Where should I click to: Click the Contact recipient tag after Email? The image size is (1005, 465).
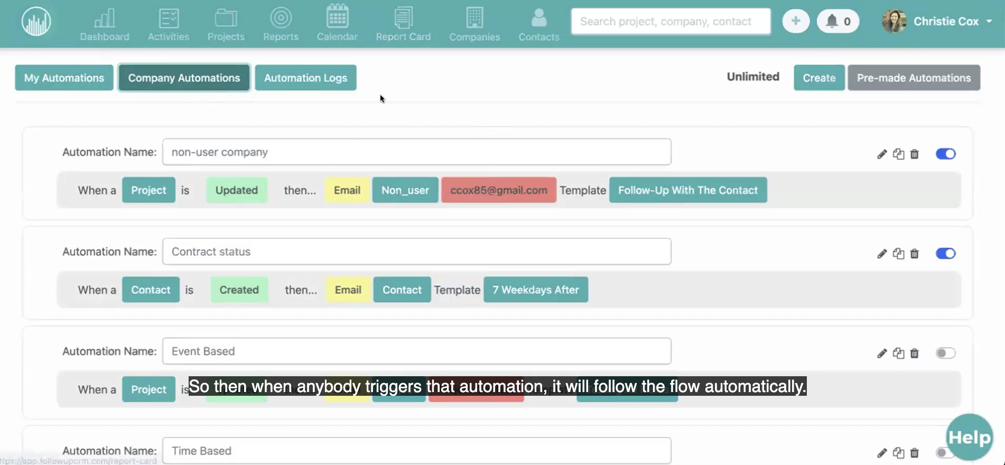pos(402,290)
